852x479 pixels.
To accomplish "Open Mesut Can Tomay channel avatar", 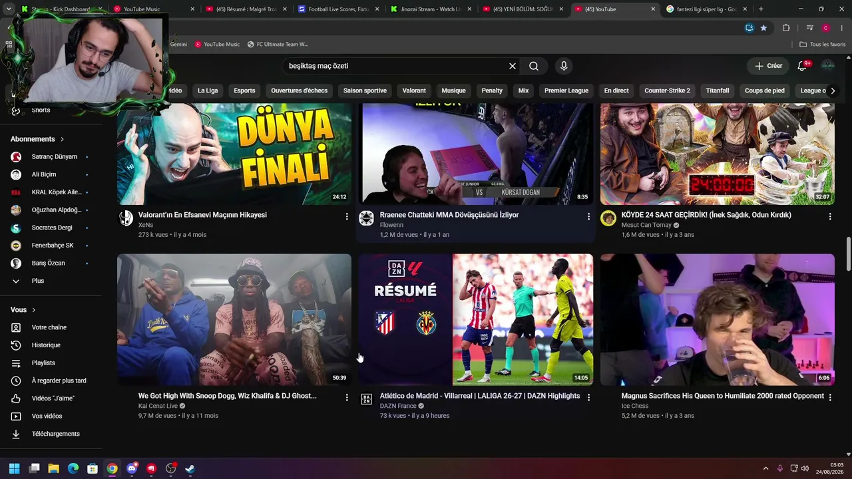I will click(x=608, y=218).
